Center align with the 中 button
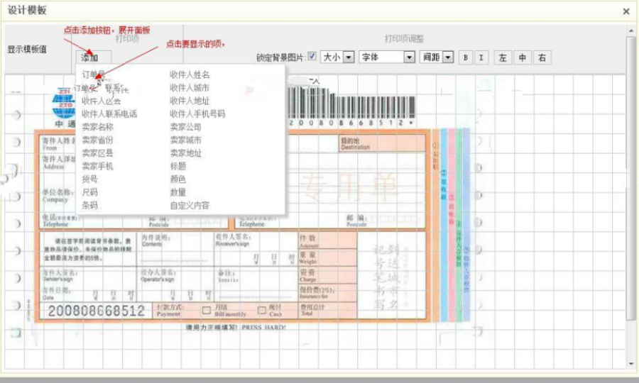 523,57
